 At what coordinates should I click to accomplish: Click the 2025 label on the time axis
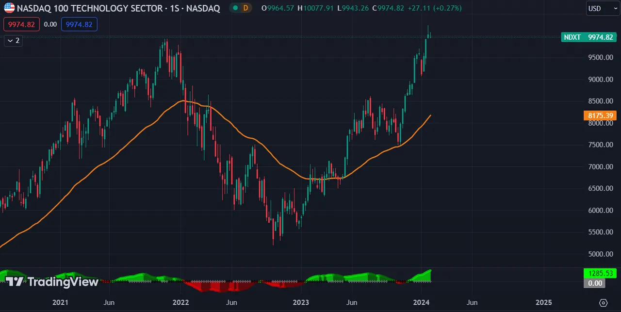point(543,302)
